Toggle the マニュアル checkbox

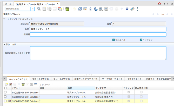[x=113, y=40]
